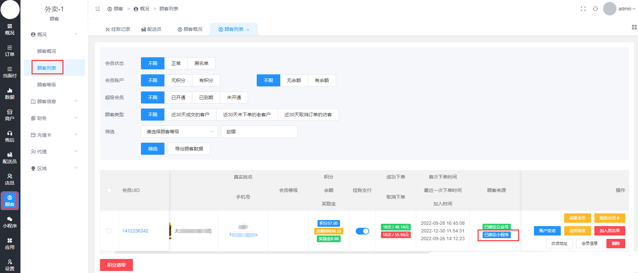Open the 设置 settings sidebar icon
The width and height of the screenshot is (638, 273).
(10, 265)
